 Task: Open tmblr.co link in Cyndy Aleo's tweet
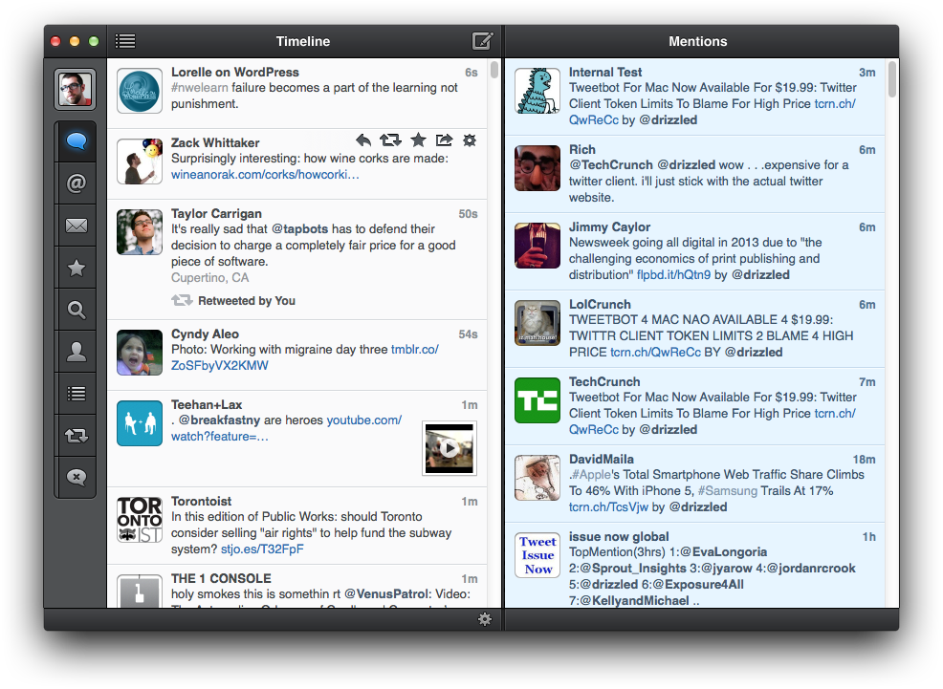[x=305, y=357]
